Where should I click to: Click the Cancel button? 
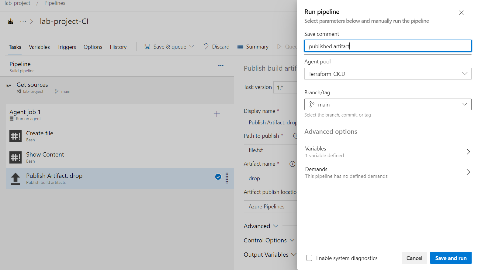(414, 258)
